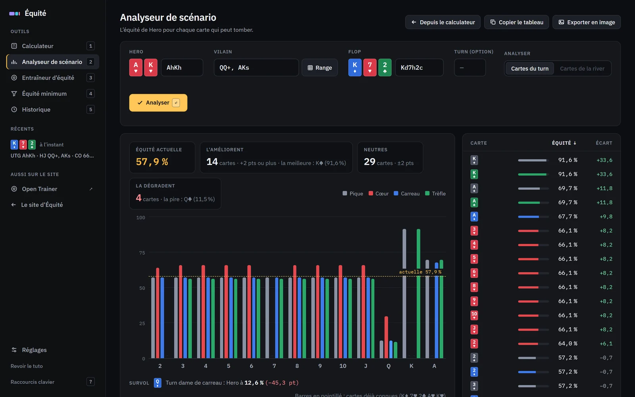The height and width of the screenshot is (397, 635).
Task: Click the keyboard shortcut question mark badge
Action: (x=90, y=382)
